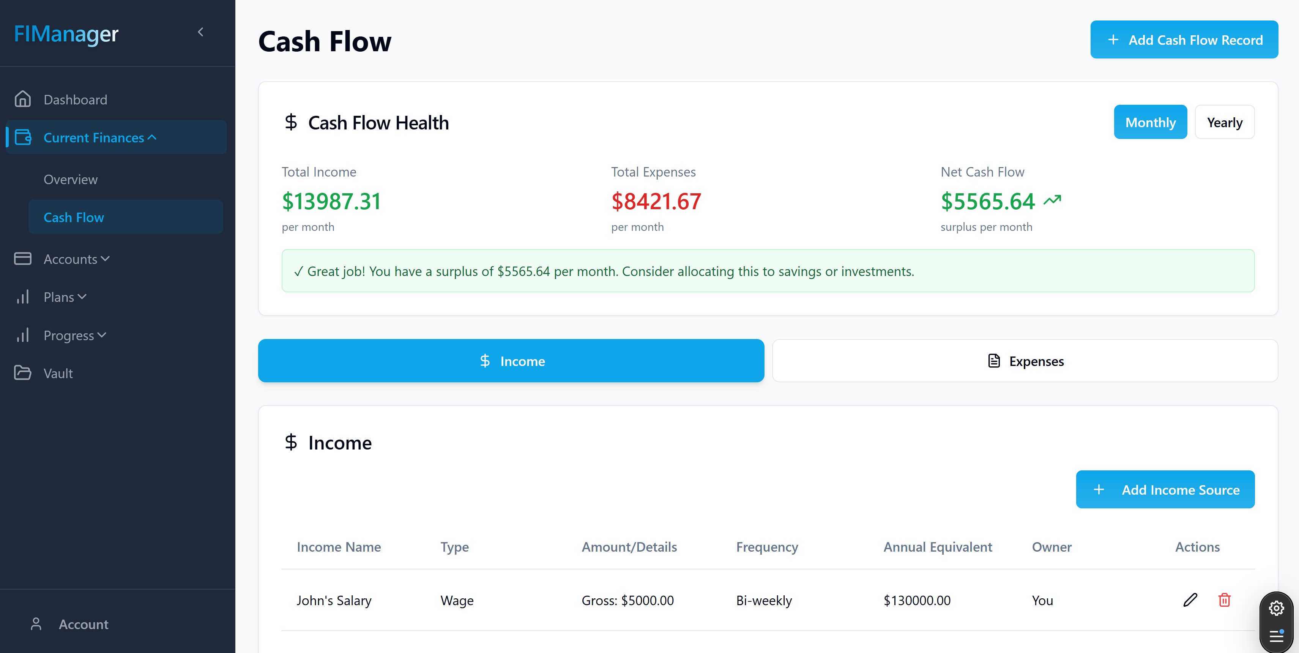This screenshot has width=1299, height=653.
Task: Click the Plans bar chart icon
Action: (23, 297)
